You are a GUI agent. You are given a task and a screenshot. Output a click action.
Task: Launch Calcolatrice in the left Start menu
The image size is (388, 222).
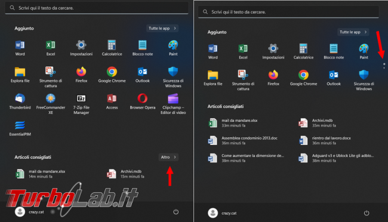point(112,48)
